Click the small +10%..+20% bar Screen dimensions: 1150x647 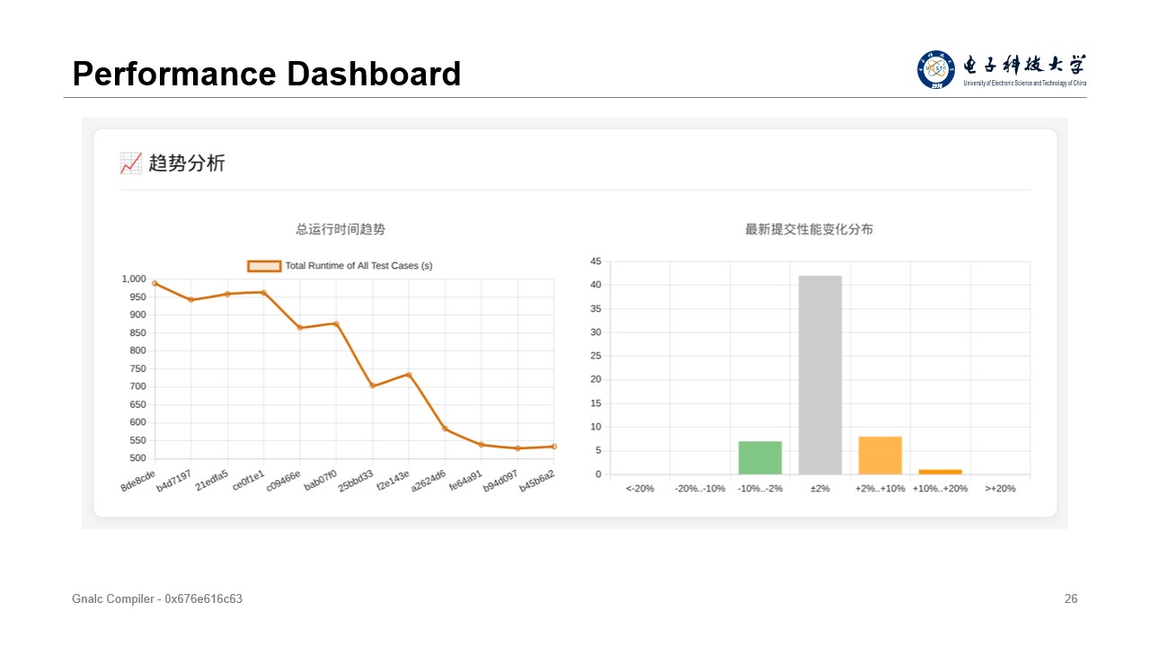(940, 471)
